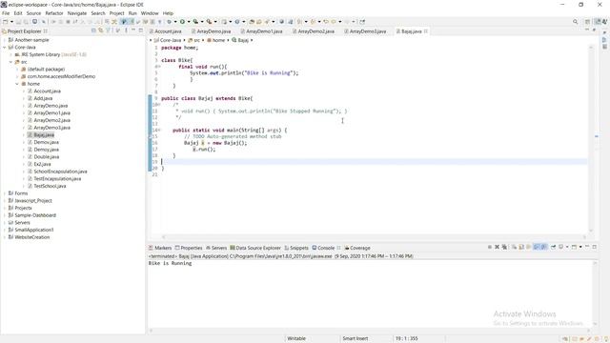Click Terminate (stop) in the Console toolbar
The width and height of the screenshot is (610, 343).
pos(490,247)
